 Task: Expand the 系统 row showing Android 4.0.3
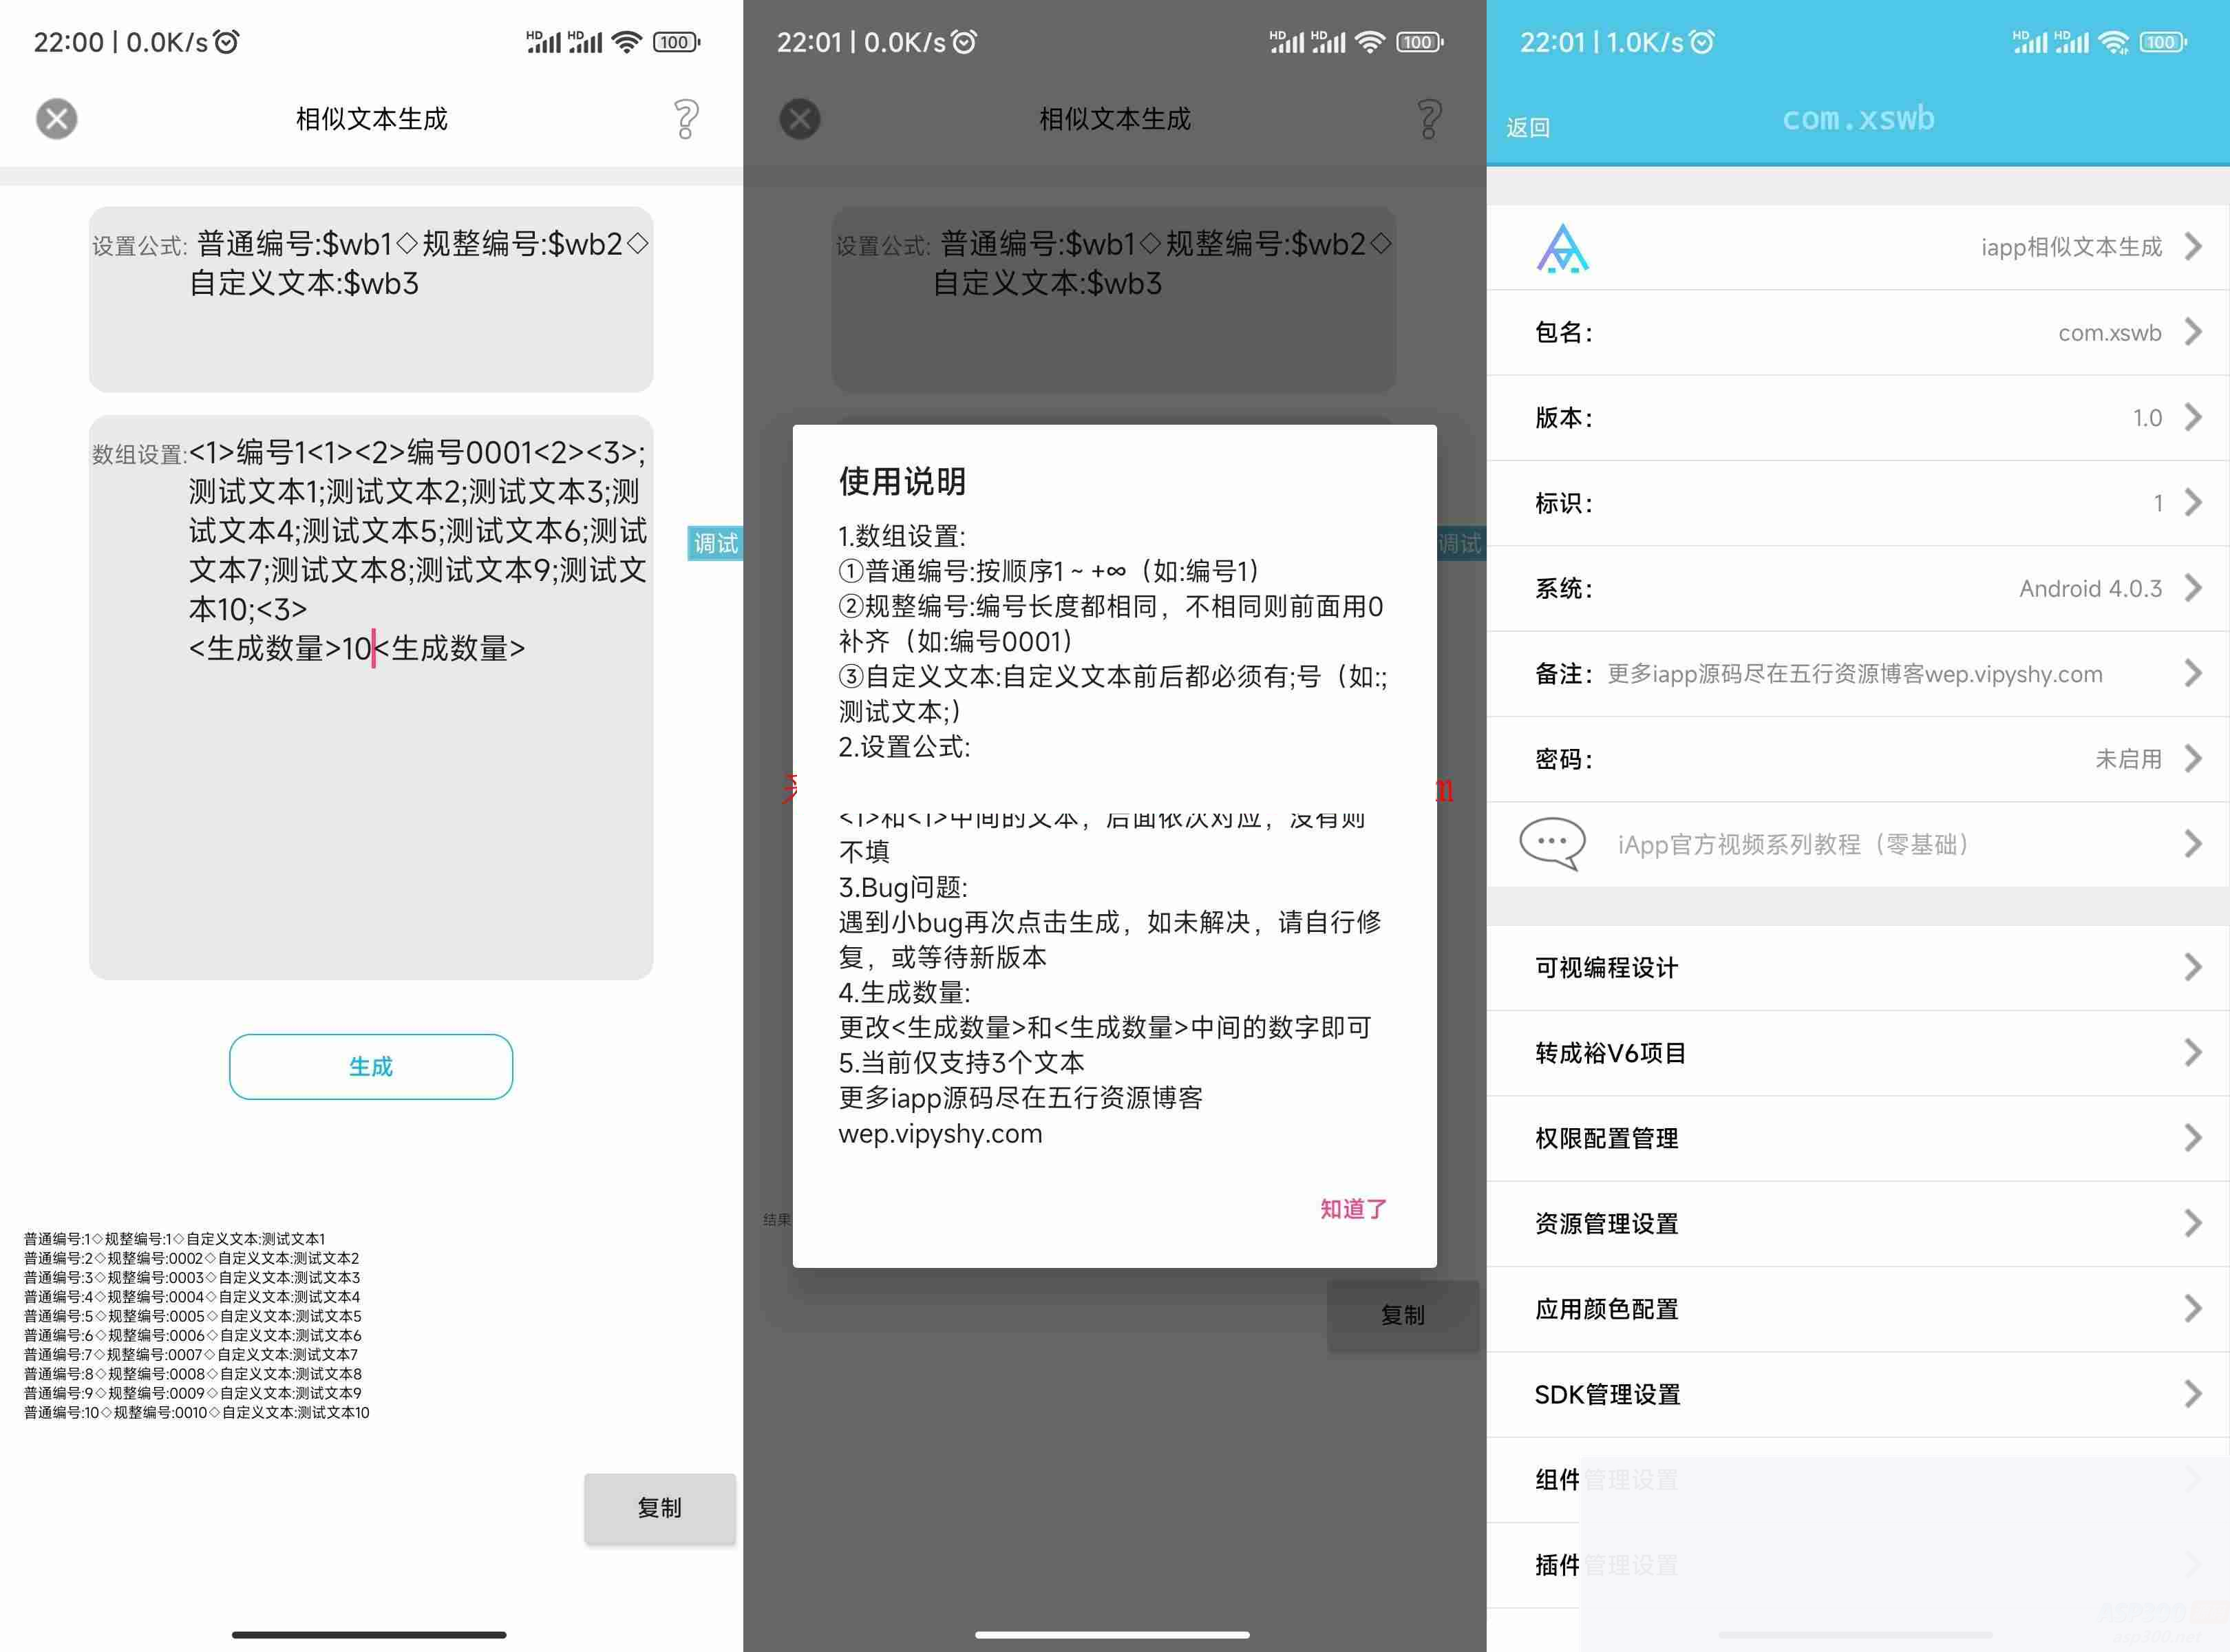(x=2194, y=588)
